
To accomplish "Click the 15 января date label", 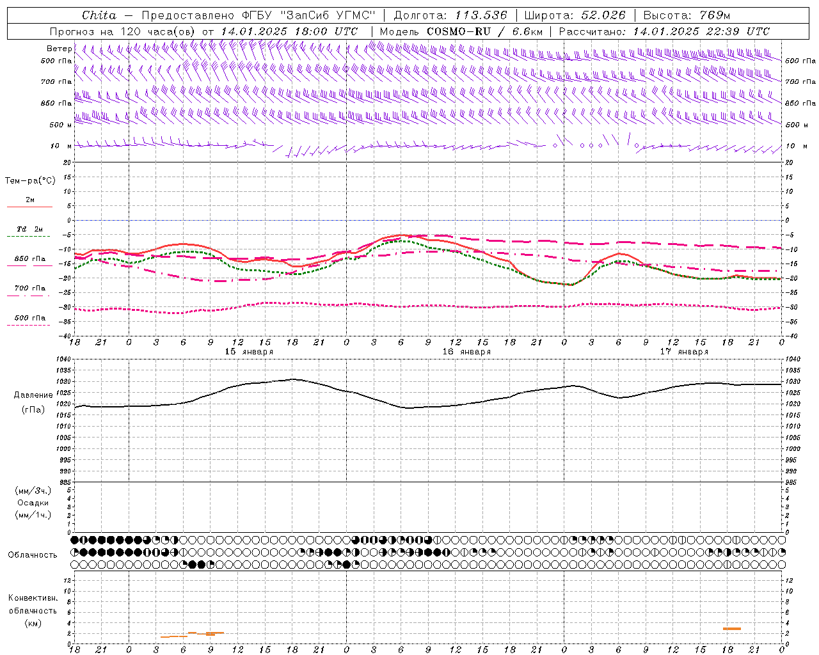I will click(249, 352).
